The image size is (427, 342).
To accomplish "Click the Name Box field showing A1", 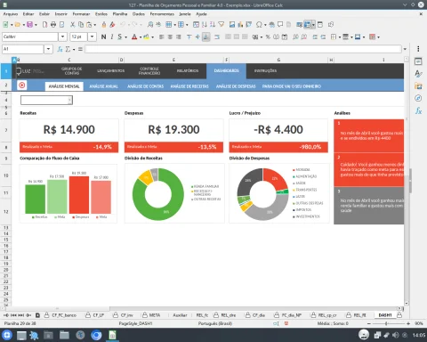I will click(x=23, y=49).
